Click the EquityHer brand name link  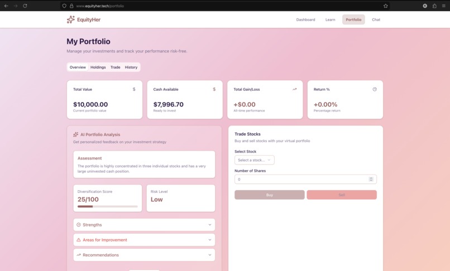[89, 20]
